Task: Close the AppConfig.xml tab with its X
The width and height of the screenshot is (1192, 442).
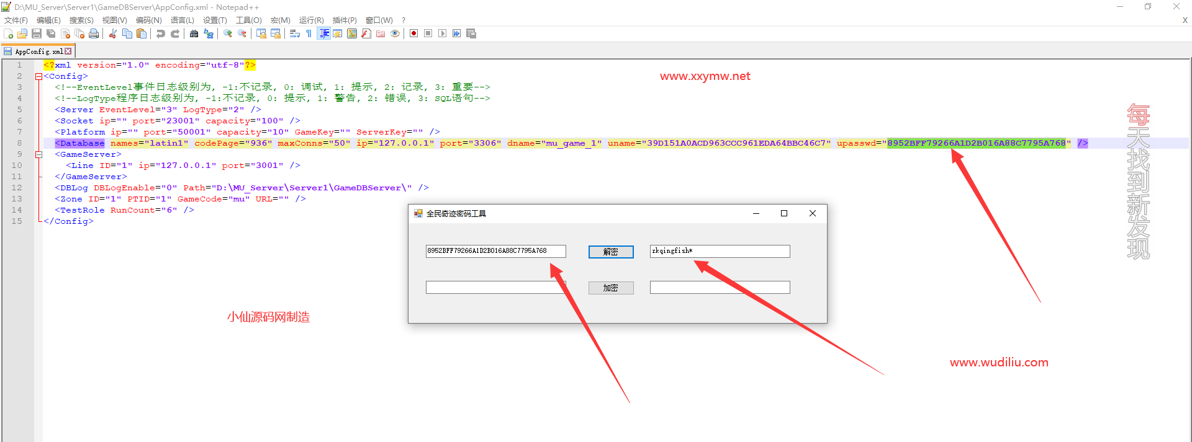Action: (x=68, y=51)
